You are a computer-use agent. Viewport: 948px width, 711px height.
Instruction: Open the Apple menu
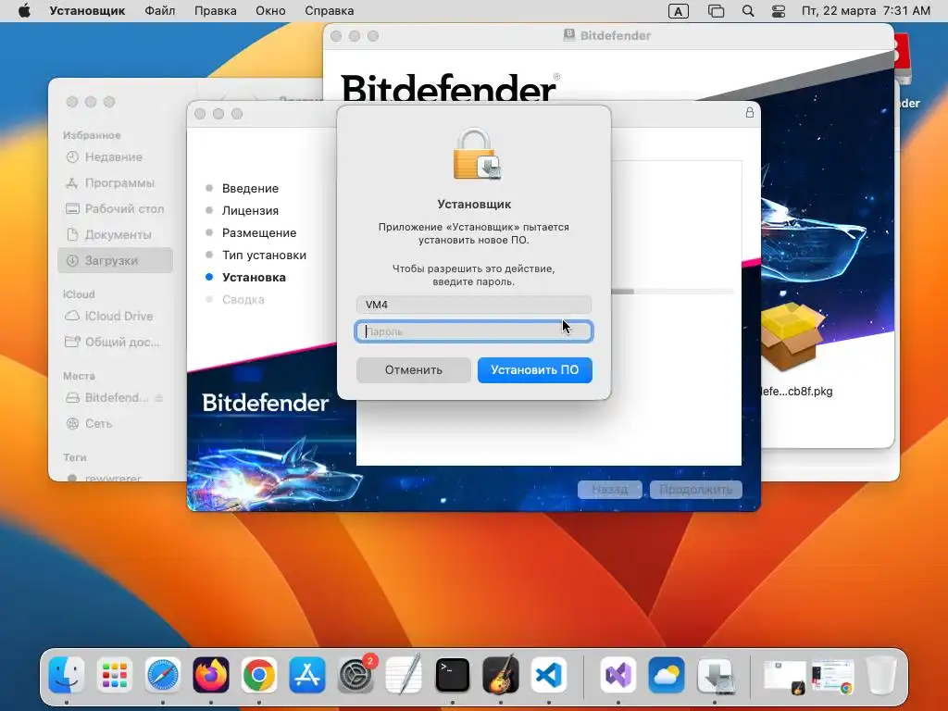(24, 11)
